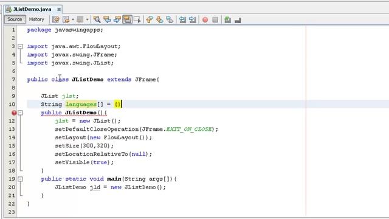Toggle a bookmark on the current line
This screenshot has height=219, width=389.
(x=170, y=19)
